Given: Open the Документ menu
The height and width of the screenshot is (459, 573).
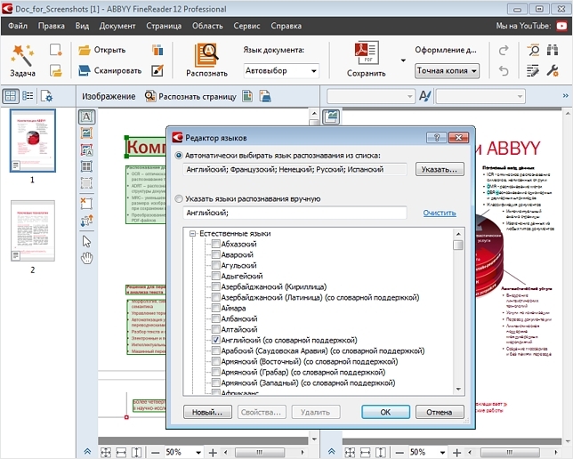Looking at the screenshot, I should tap(117, 26).
